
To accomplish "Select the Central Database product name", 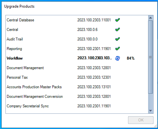I will point(20,20).
